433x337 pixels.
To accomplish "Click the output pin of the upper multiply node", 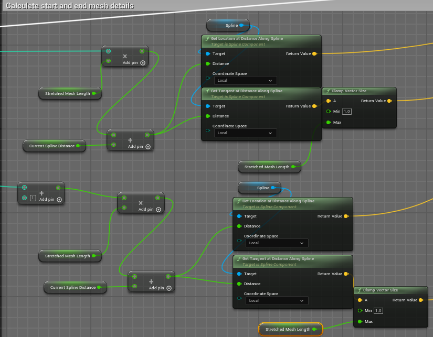I will 142,51.
